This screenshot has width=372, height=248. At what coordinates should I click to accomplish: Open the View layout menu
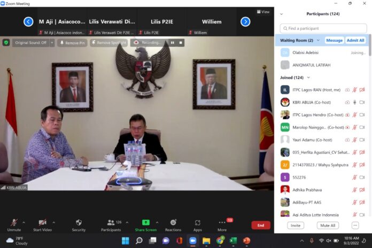tap(263, 12)
